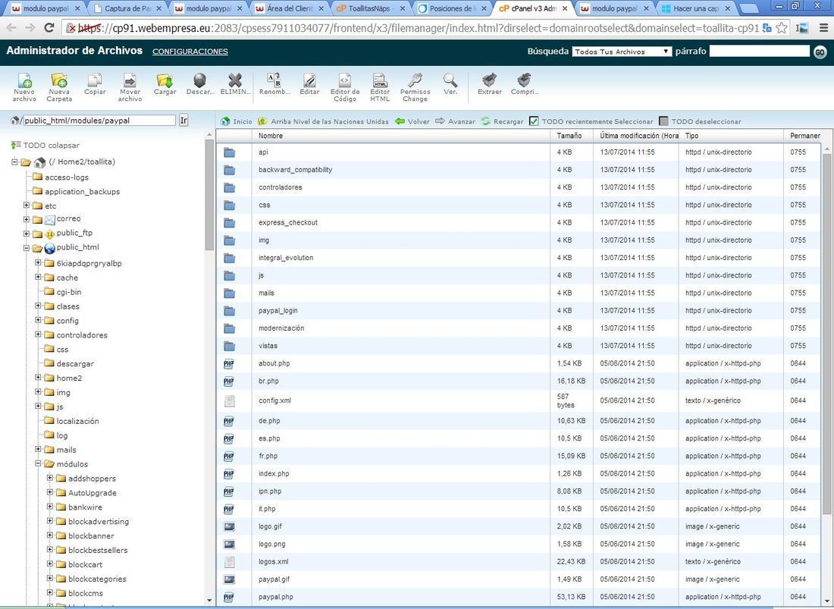Select the application_backups tree folder
The image size is (834, 609).
click(82, 191)
